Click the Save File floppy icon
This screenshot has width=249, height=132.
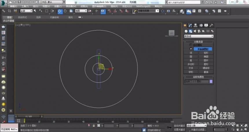tap(19, 2)
